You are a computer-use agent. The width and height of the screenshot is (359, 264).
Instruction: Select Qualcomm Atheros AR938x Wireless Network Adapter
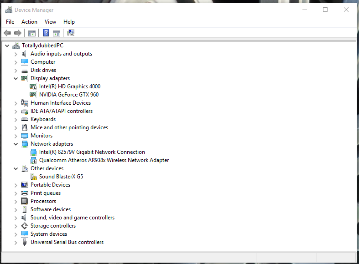pos(104,160)
